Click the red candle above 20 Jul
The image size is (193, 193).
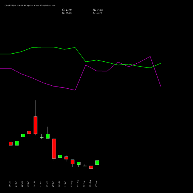tap(11, 144)
